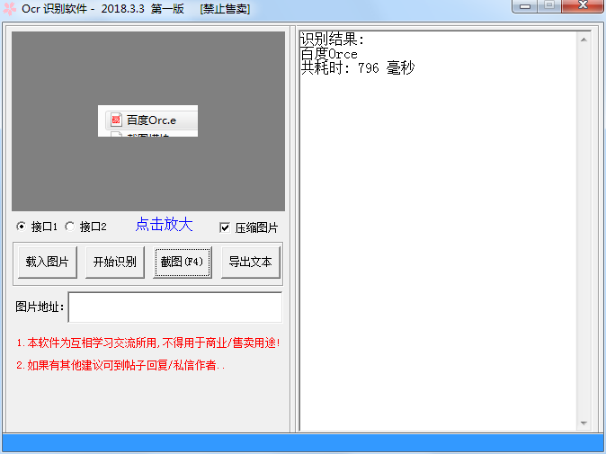Click the blue 点击放大 link
The height and width of the screenshot is (454, 606).
pyautogui.click(x=164, y=225)
